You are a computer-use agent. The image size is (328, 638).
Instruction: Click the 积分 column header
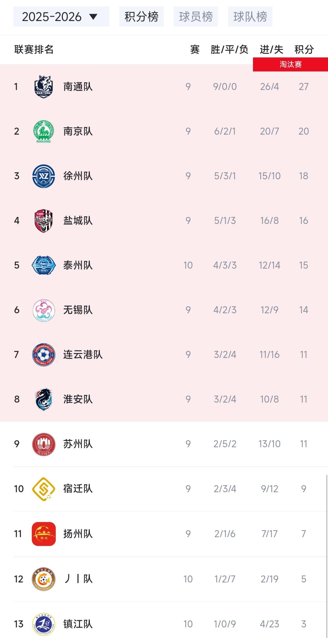(x=304, y=49)
